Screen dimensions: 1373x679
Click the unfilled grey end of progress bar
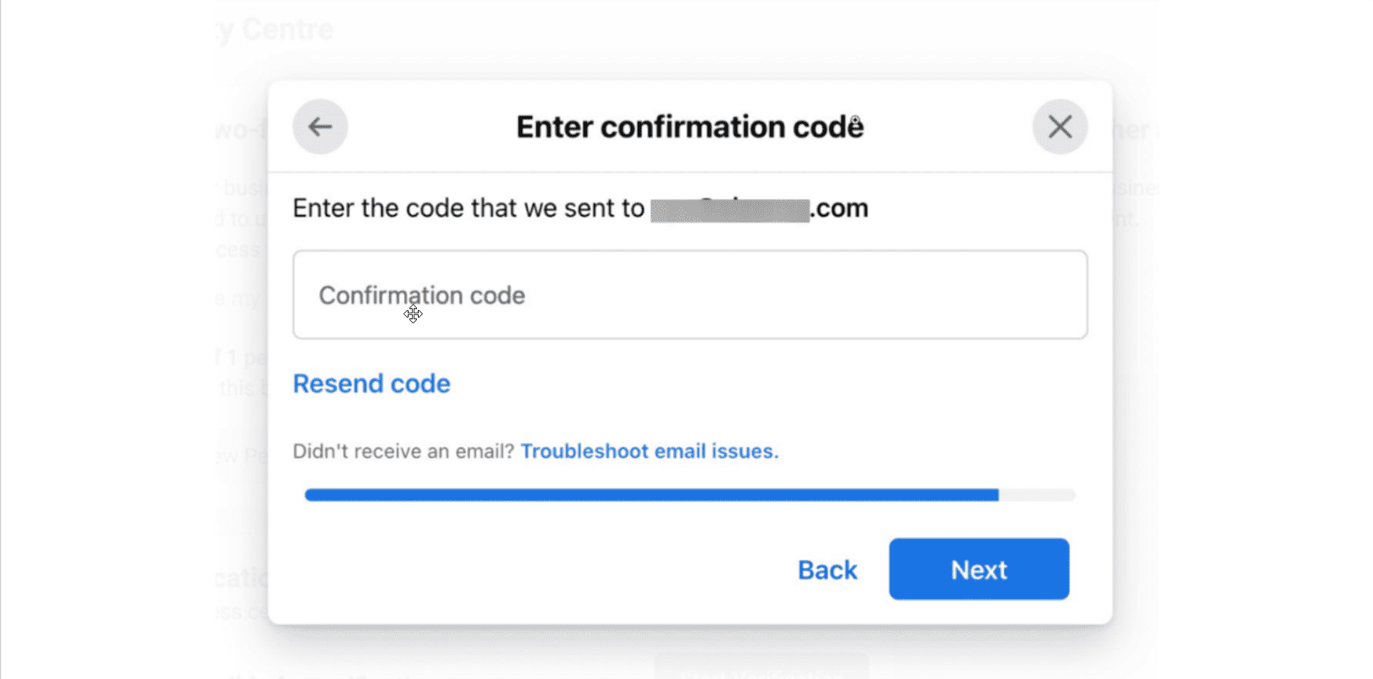click(x=1037, y=495)
